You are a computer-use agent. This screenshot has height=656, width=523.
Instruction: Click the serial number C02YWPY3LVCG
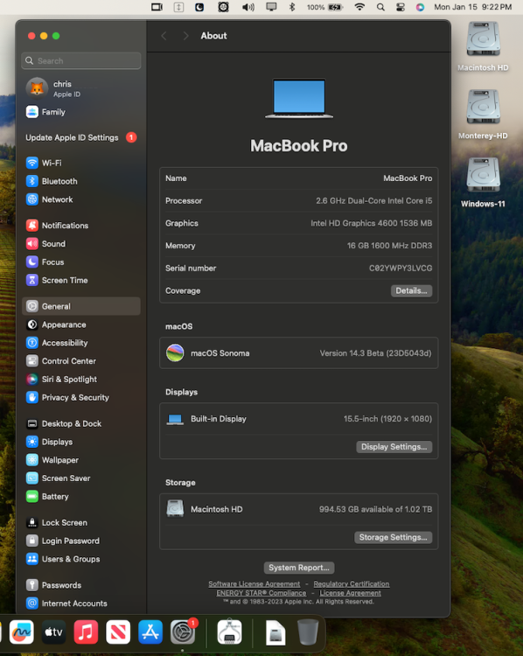401,269
